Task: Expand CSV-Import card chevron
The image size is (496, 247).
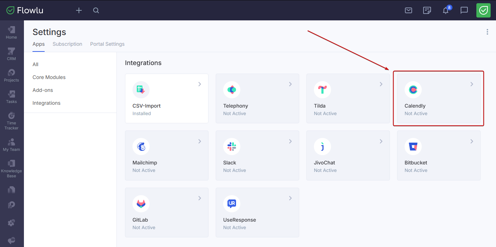Action: pos(200,84)
